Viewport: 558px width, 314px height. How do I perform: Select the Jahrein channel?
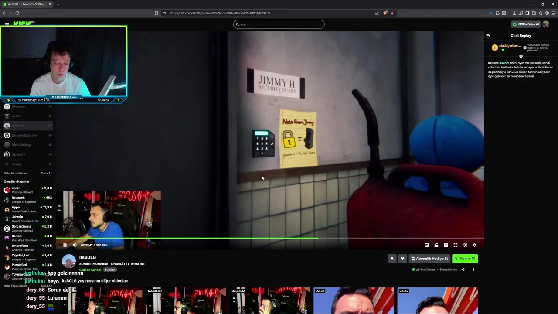28,219
